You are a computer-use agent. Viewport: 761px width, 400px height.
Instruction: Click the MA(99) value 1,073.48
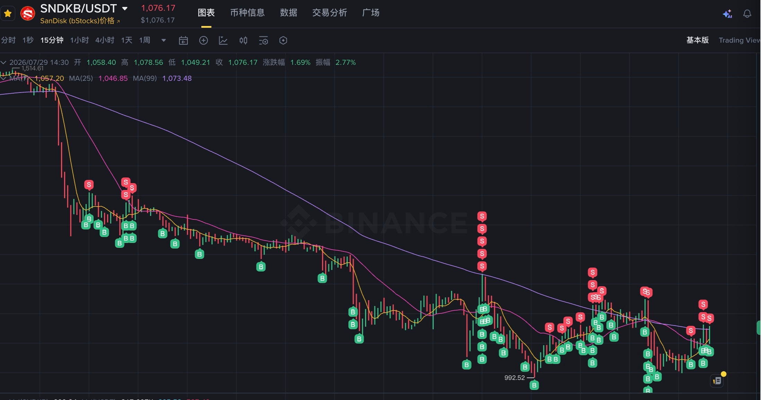(177, 78)
